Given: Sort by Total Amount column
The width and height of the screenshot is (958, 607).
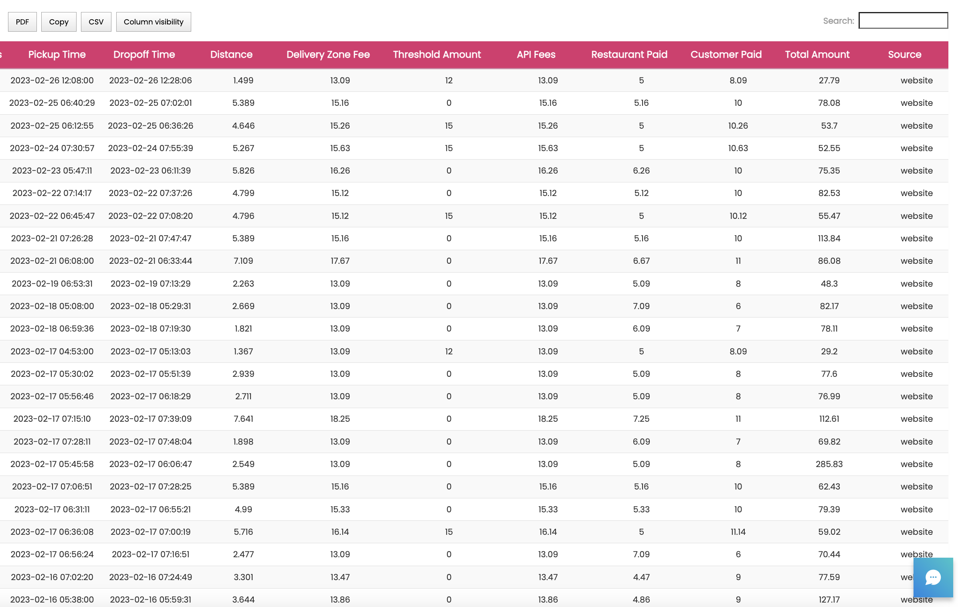Looking at the screenshot, I should point(817,55).
